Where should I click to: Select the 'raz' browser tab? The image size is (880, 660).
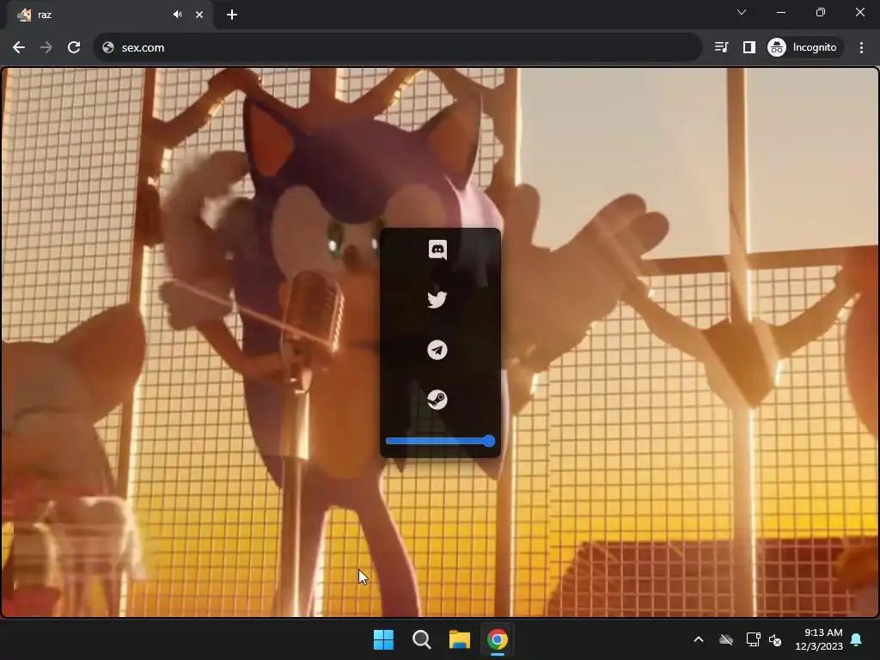(109, 15)
